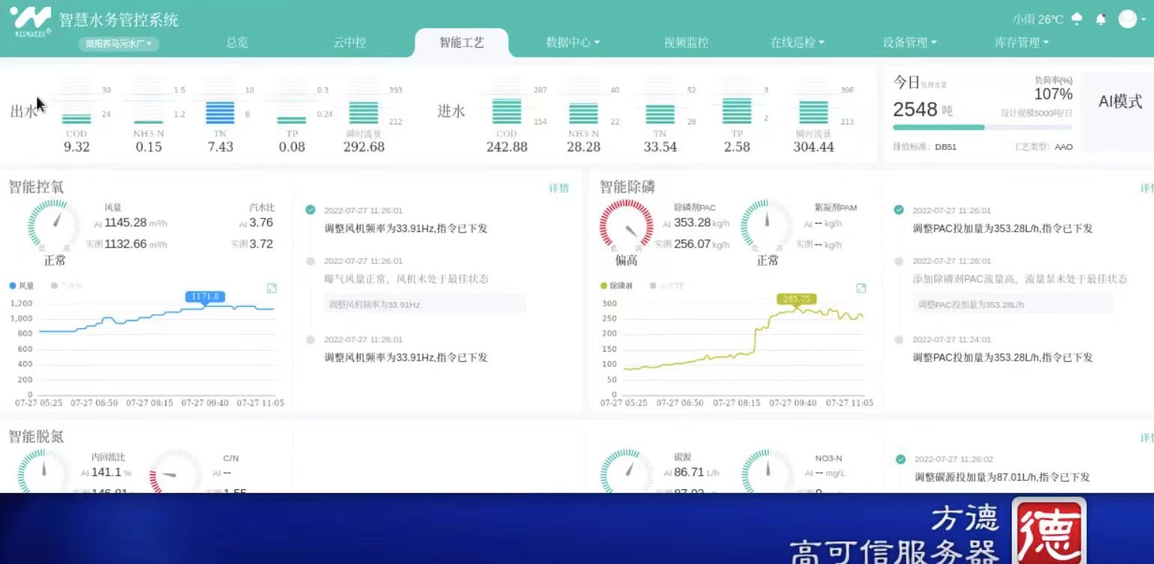Click the AI 1145.28 m³/h value

(x=131, y=222)
